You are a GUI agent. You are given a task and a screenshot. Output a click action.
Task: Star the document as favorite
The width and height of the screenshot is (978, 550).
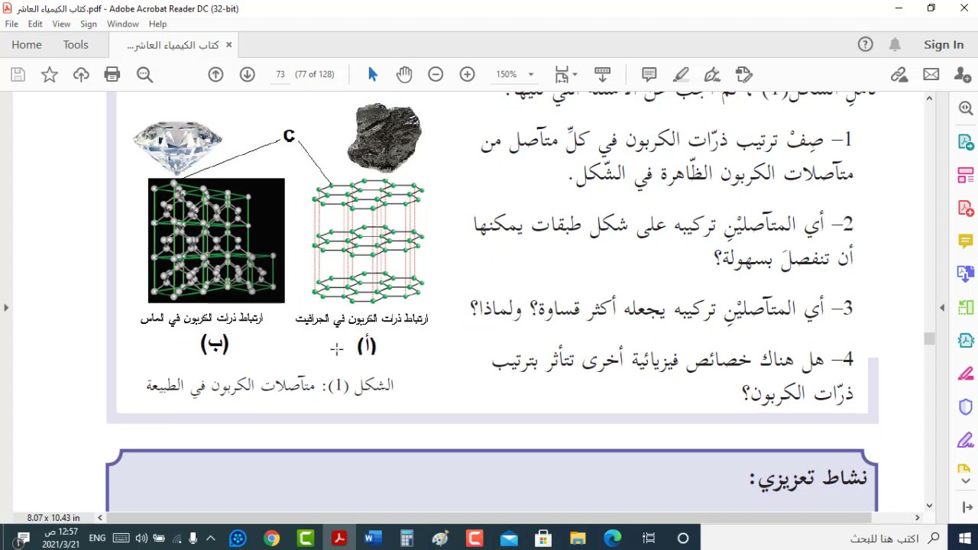[50, 74]
